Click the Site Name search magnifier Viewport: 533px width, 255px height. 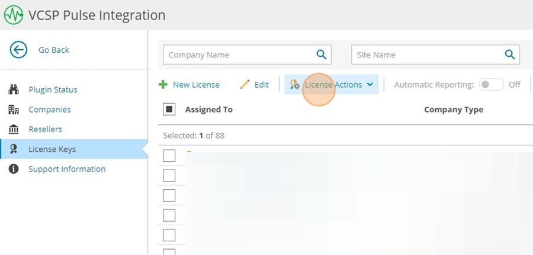[x=509, y=55]
